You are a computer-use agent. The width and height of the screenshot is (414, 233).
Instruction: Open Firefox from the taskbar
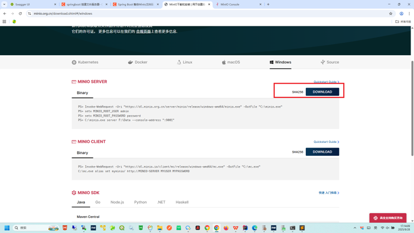click(x=226, y=228)
